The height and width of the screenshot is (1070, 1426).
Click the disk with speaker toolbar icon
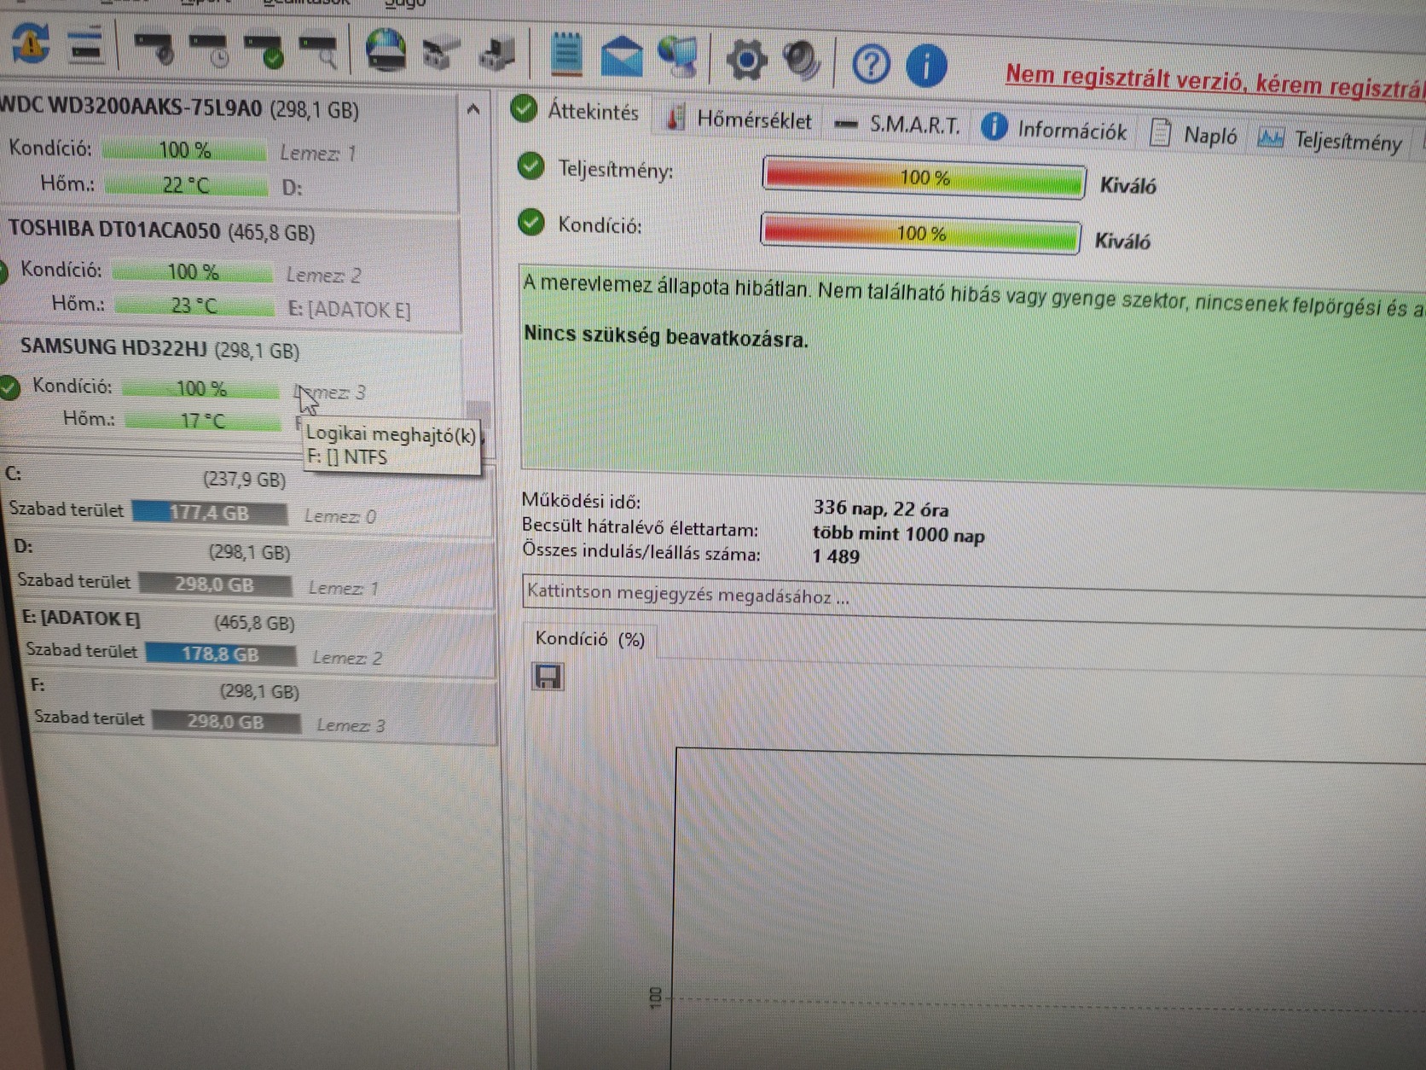click(x=154, y=49)
